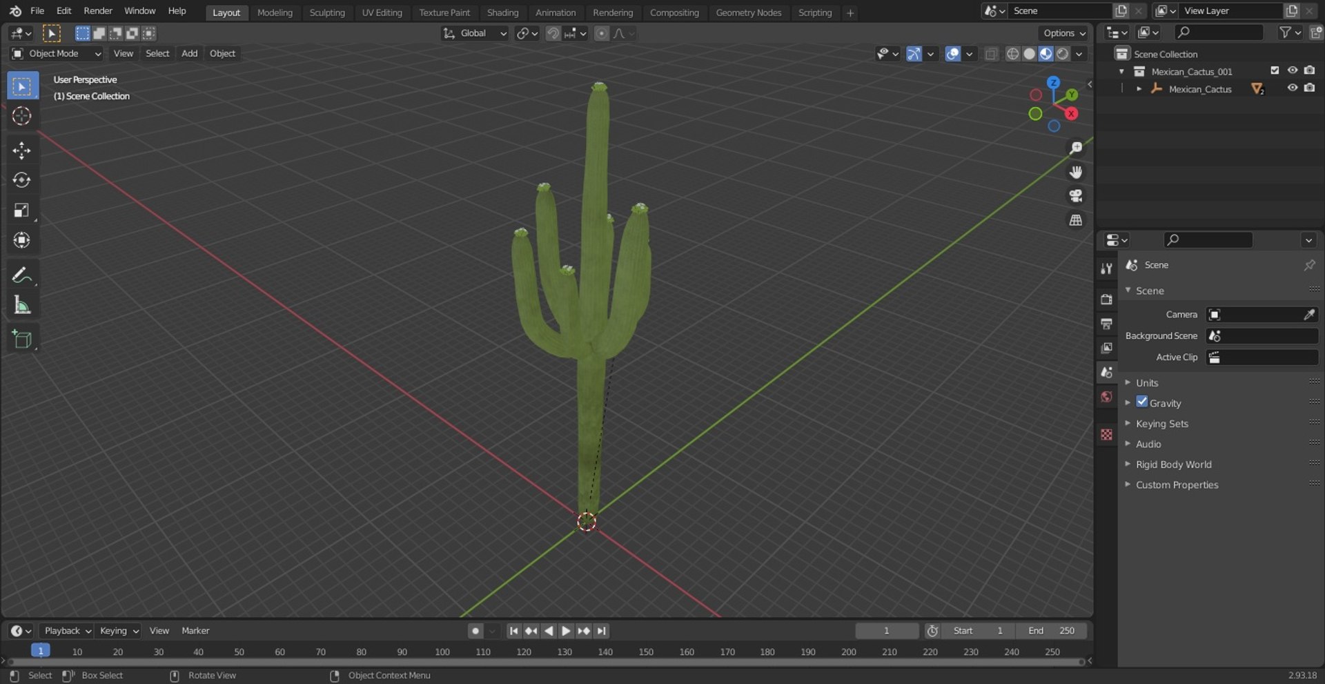1325x684 pixels.
Task: Click the outliner search field
Action: coord(1219,32)
